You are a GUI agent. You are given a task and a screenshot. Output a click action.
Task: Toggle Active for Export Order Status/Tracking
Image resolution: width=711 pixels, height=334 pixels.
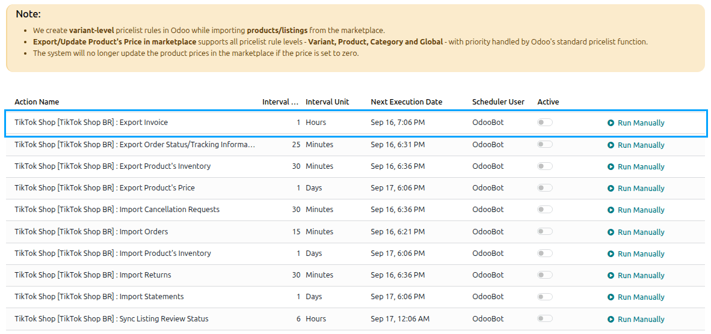(545, 144)
